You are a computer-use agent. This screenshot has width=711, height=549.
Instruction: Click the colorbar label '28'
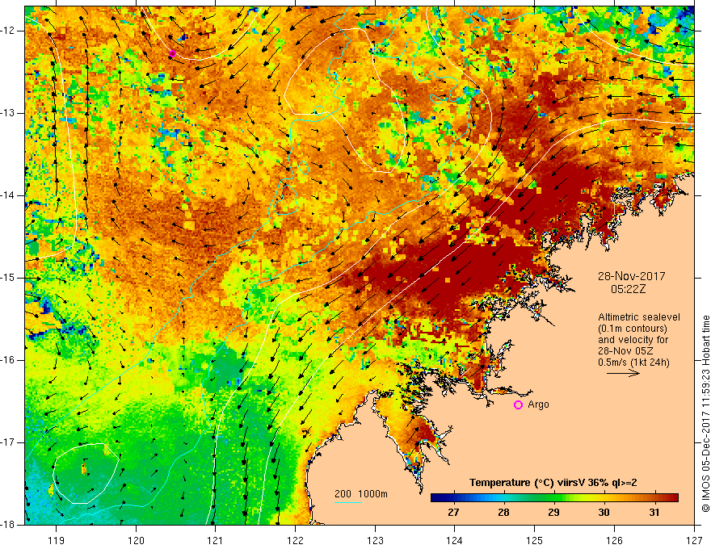[x=503, y=512]
